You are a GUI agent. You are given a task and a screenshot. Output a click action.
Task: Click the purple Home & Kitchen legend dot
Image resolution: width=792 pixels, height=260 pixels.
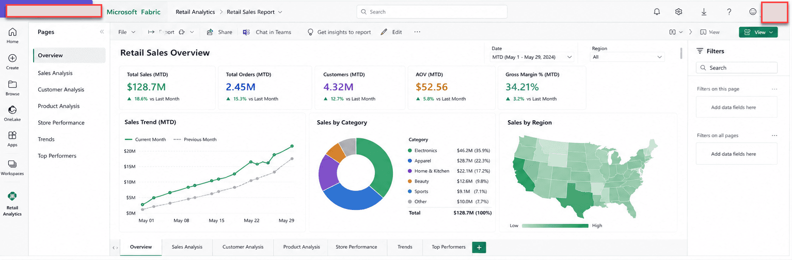[x=410, y=171]
